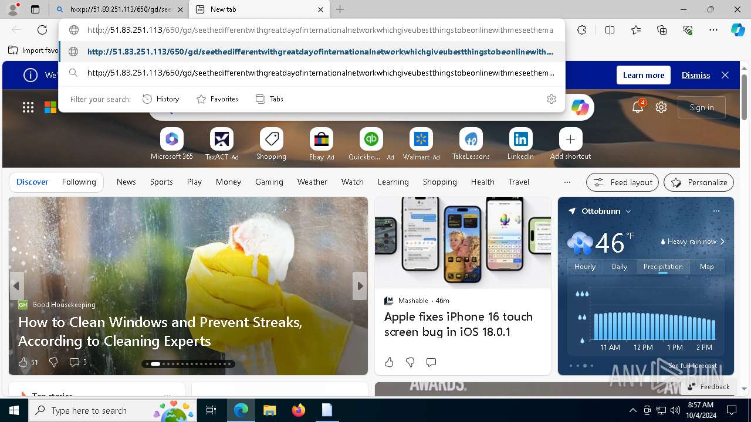
Task: Select the Following feed tab
Action: [x=79, y=182]
